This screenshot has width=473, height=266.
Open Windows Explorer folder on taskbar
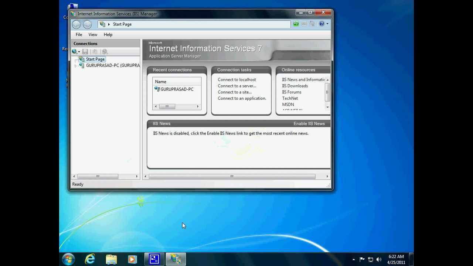point(111,259)
